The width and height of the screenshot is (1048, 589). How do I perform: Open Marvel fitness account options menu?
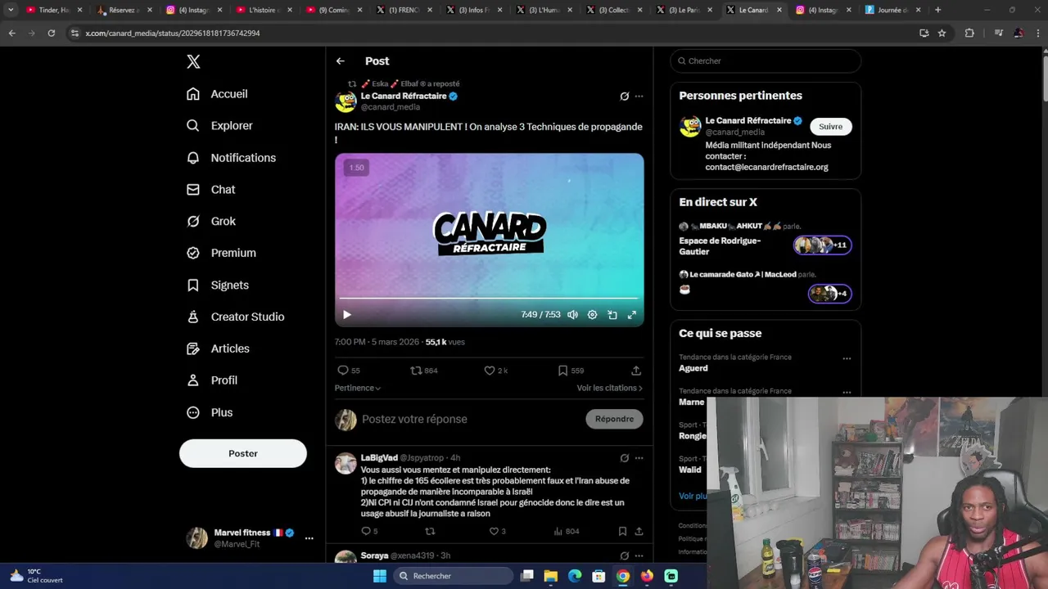(x=309, y=538)
